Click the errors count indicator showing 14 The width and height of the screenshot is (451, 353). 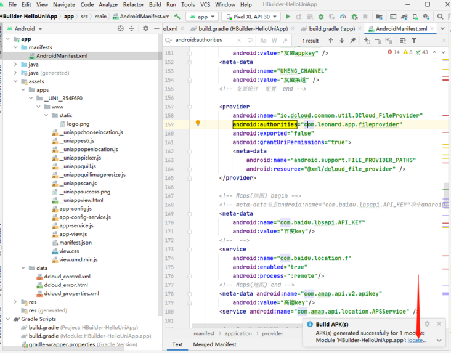(x=394, y=52)
